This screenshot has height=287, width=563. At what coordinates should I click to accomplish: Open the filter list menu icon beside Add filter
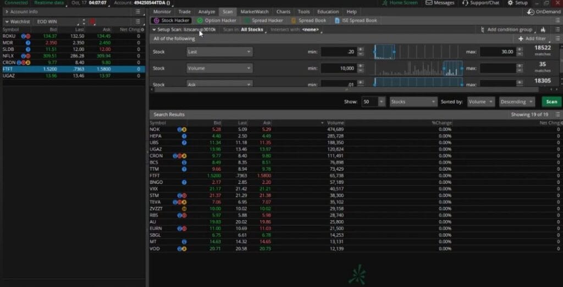point(558,38)
